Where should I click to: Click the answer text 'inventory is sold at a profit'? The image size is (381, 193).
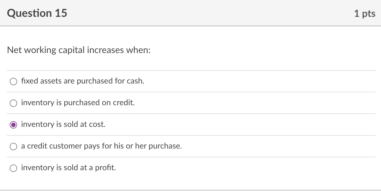click(x=68, y=168)
